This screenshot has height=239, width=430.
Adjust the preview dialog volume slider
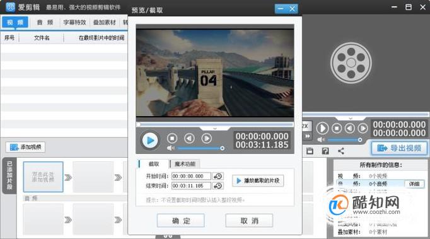click(200, 148)
